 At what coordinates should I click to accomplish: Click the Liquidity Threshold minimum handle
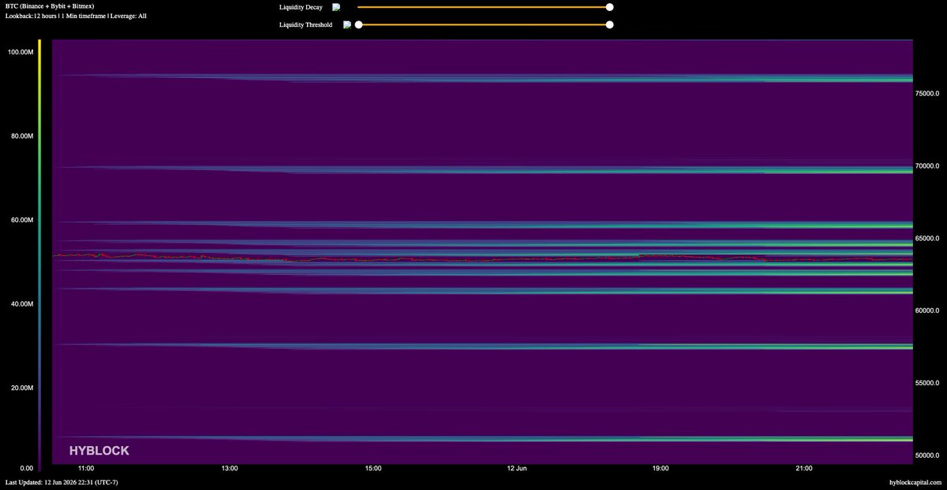[358, 24]
